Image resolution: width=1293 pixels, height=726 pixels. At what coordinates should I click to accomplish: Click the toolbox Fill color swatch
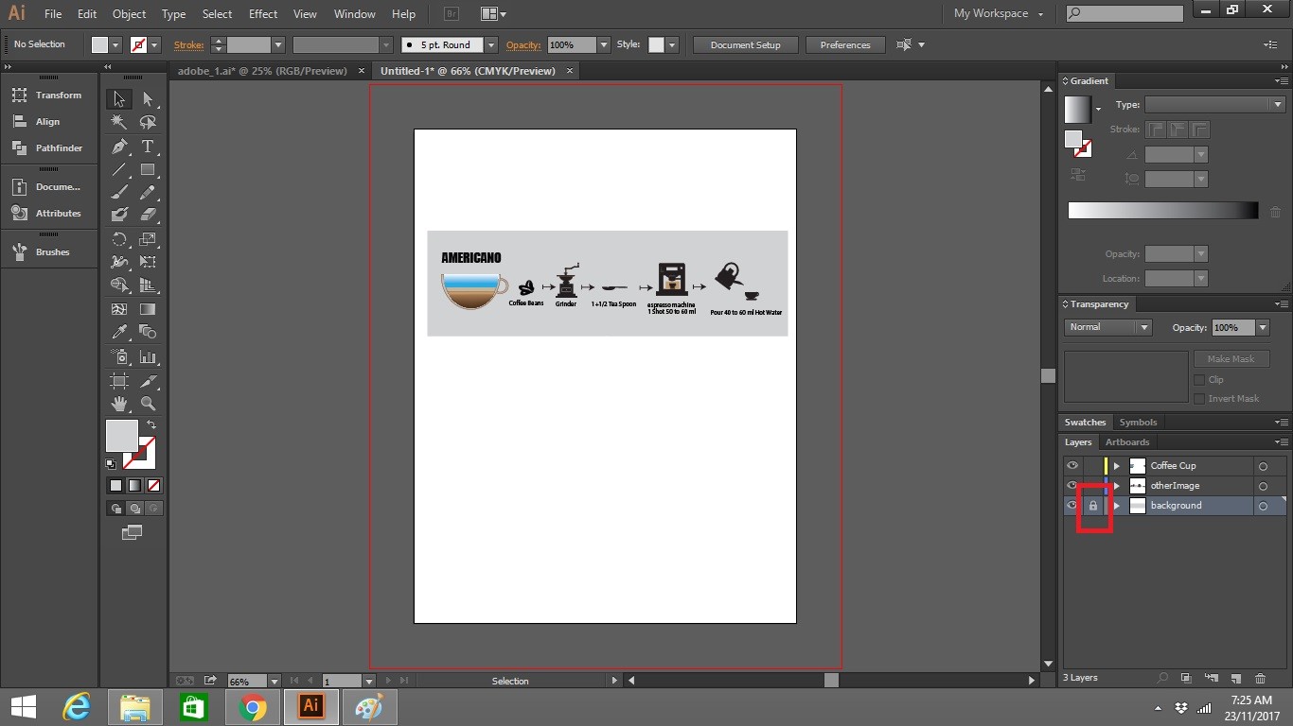(121, 436)
